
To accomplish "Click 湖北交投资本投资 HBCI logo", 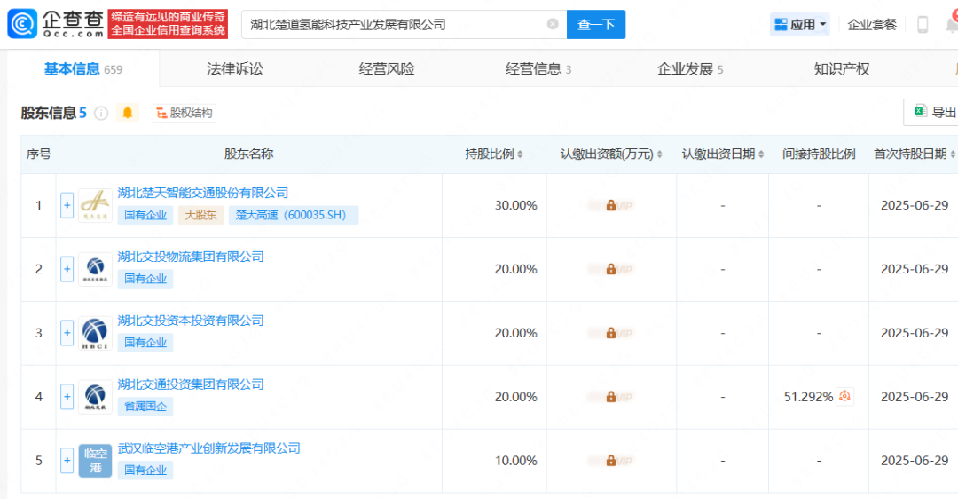I will tap(95, 333).
